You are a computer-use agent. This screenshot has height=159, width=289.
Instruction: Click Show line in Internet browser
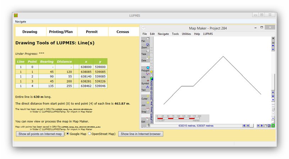click(141, 134)
